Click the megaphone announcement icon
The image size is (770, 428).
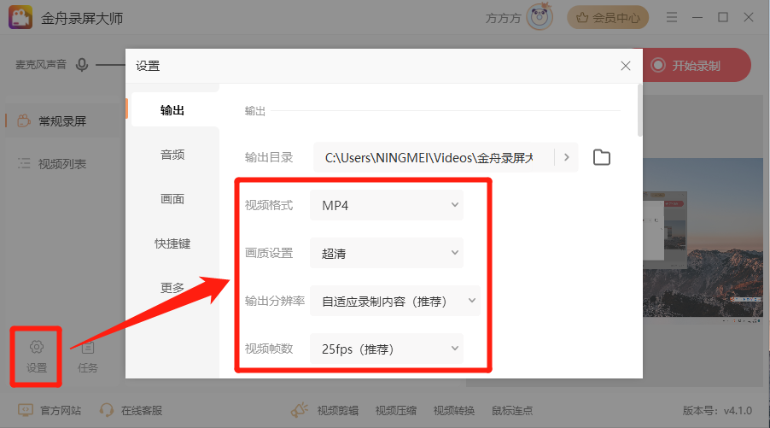coord(300,410)
